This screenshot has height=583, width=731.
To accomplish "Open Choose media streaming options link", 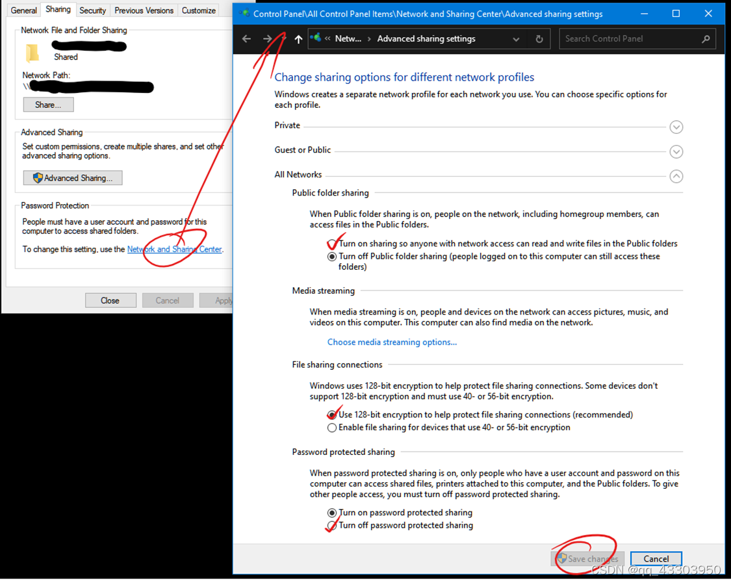I will click(x=392, y=343).
